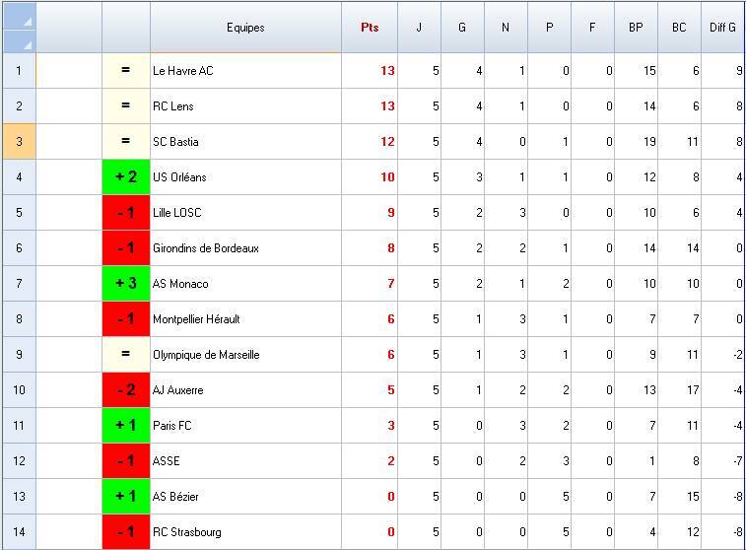Select row header number 3

pos(18,142)
